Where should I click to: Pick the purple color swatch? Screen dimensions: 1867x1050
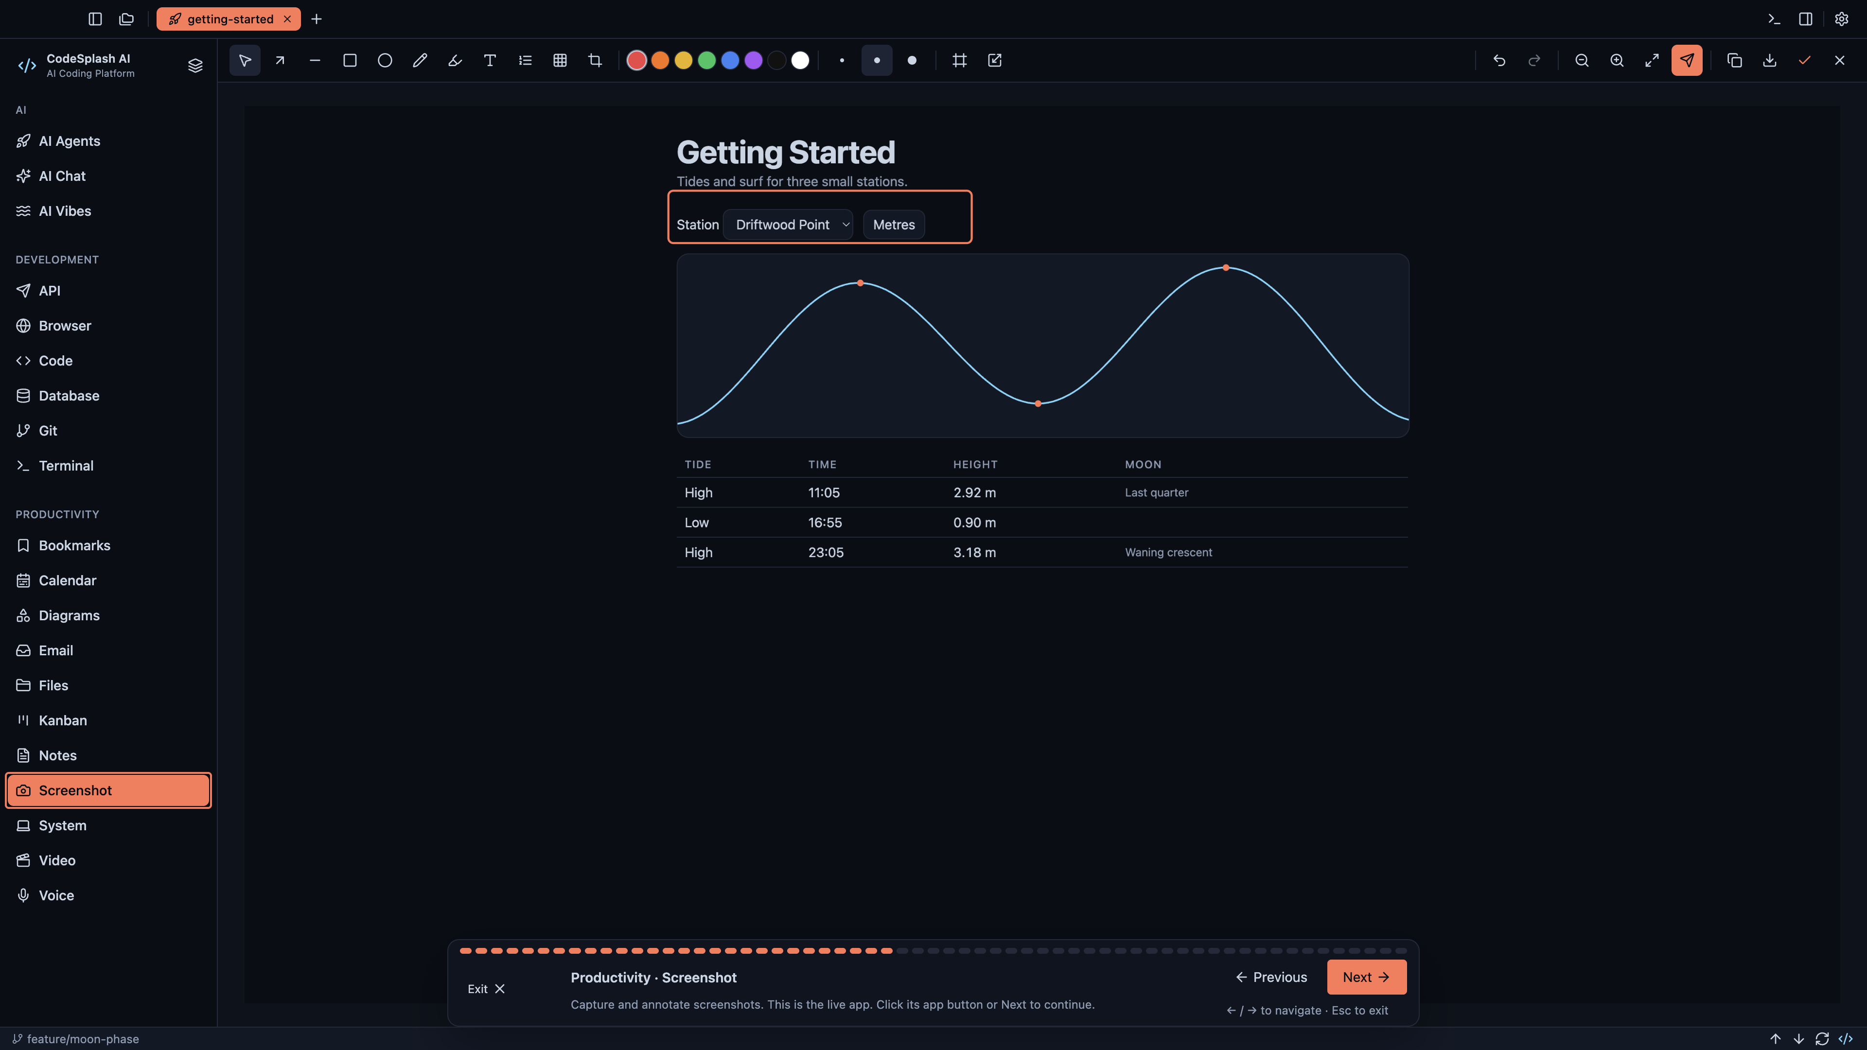754,60
